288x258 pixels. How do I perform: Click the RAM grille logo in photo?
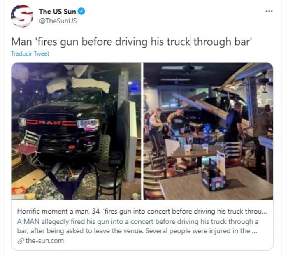(51, 123)
